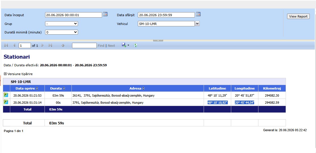Image resolution: width=316 pixels, height=153 pixels.
Task: Sort by Adresa column arrows
Action: click(143, 88)
